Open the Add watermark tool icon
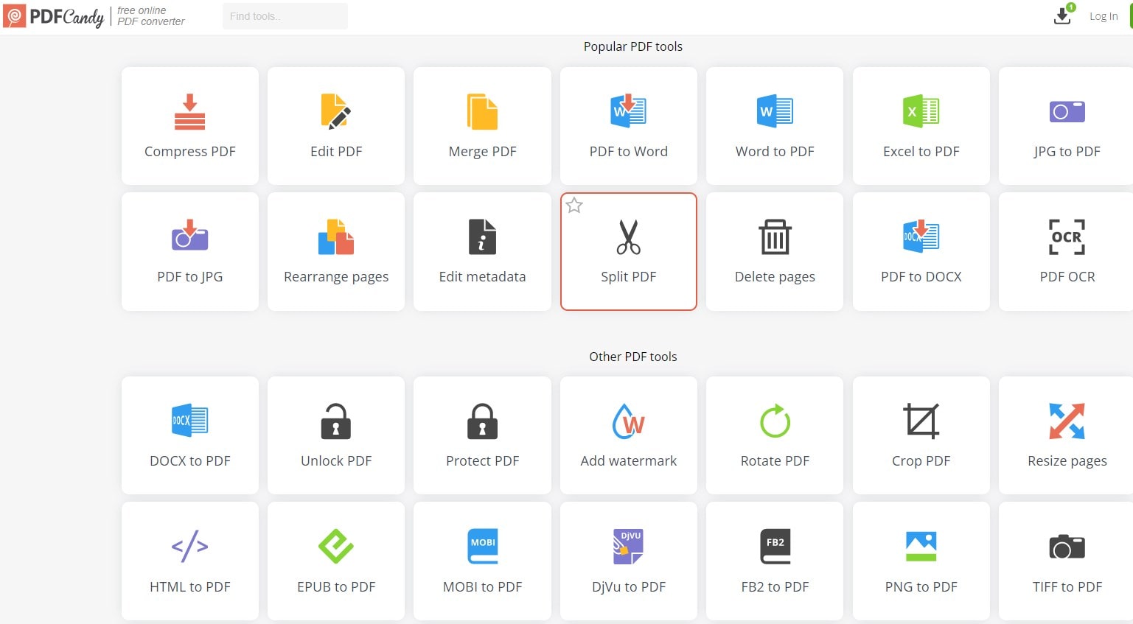Image resolution: width=1133 pixels, height=624 pixels. (x=628, y=421)
